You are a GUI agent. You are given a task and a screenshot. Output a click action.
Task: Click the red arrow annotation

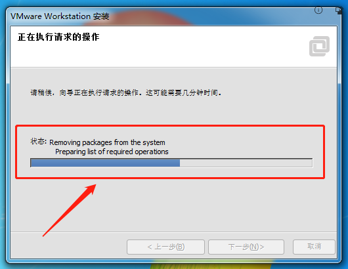click(69, 210)
